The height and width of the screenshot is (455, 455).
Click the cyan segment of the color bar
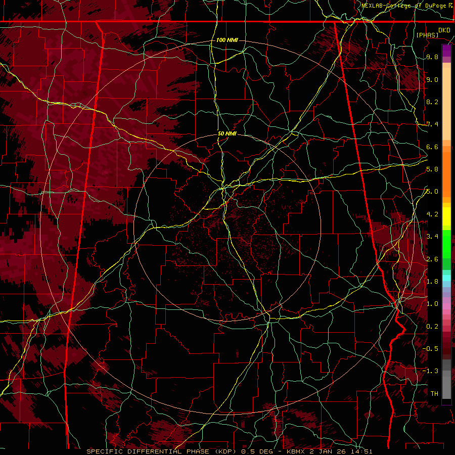[x=446, y=278]
